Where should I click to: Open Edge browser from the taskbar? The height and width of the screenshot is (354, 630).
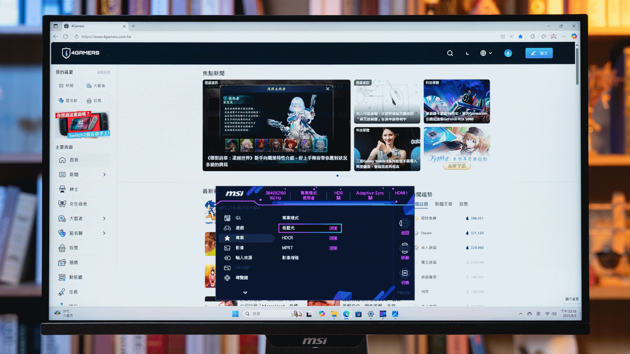click(346, 314)
